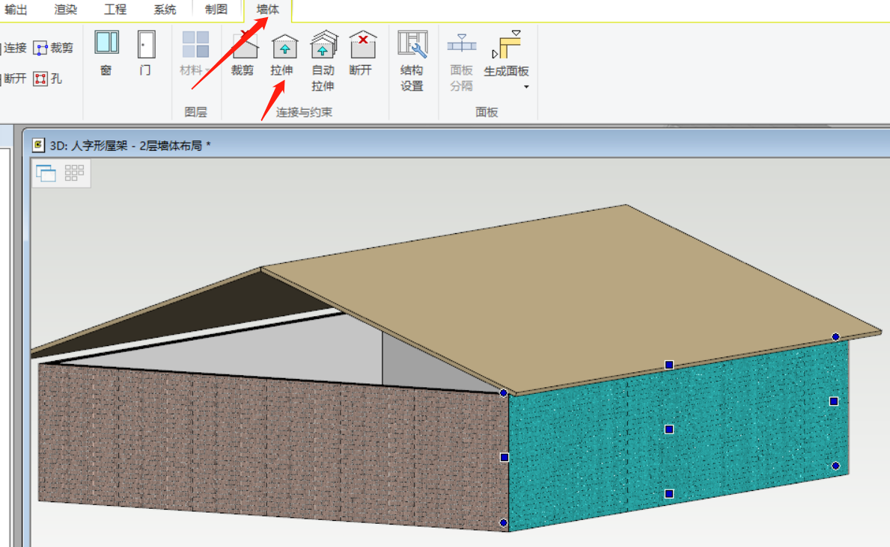Click the grid tile view icon

[74, 173]
